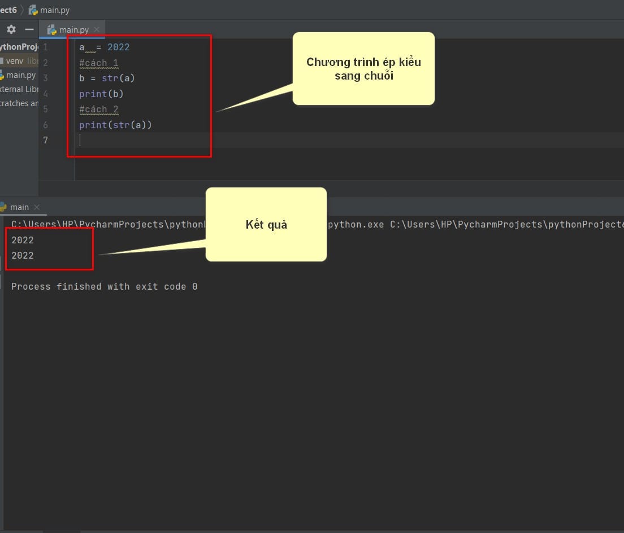This screenshot has width=624, height=533.
Task: Close the main.py editor tab
Action: point(97,30)
